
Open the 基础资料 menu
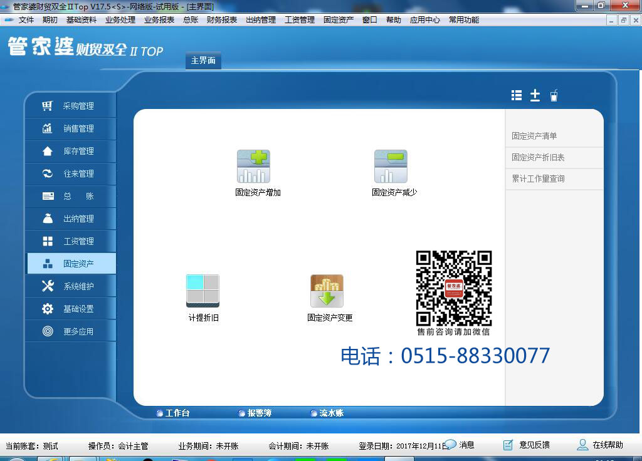coord(81,19)
